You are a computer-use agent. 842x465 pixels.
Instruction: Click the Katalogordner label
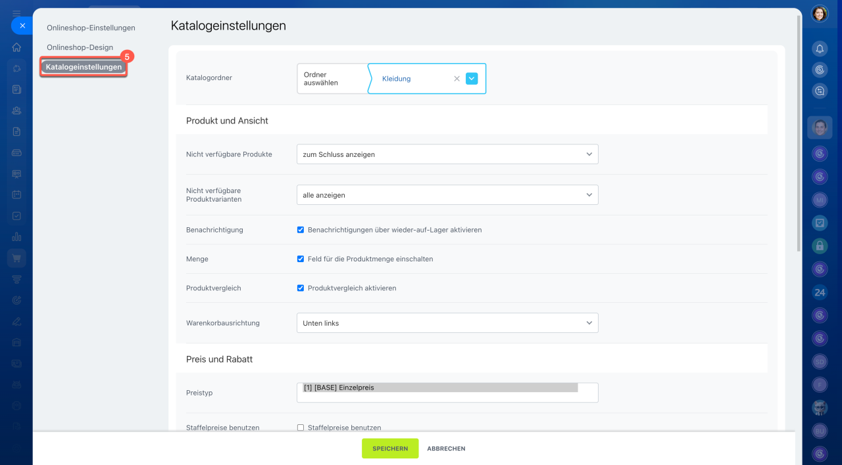click(x=209, y=77)
